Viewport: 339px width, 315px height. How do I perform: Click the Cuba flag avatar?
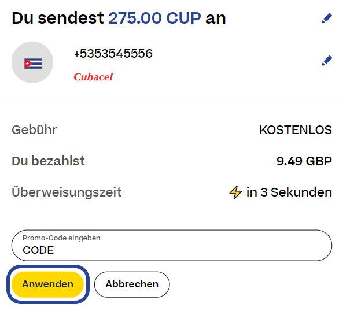point(32,62)
